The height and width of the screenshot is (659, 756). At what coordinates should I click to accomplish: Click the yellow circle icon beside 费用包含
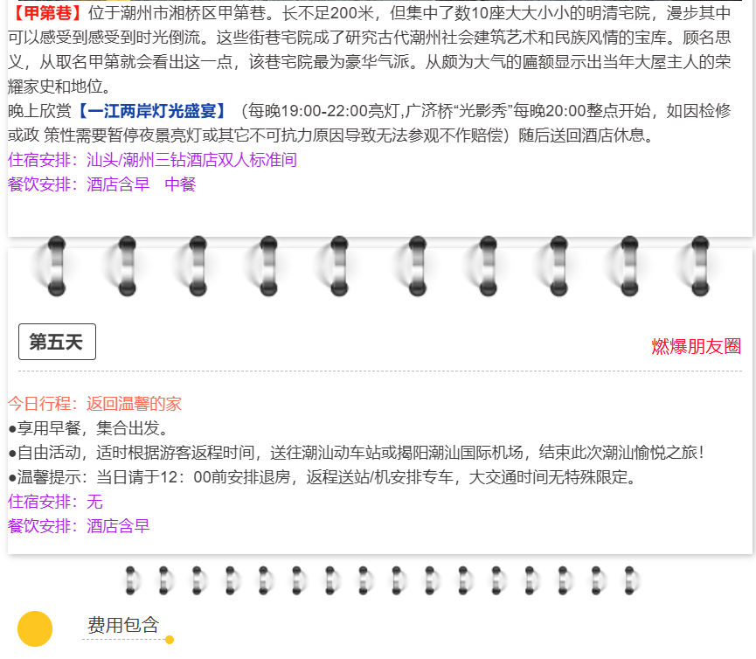click(x=35, y=628)
